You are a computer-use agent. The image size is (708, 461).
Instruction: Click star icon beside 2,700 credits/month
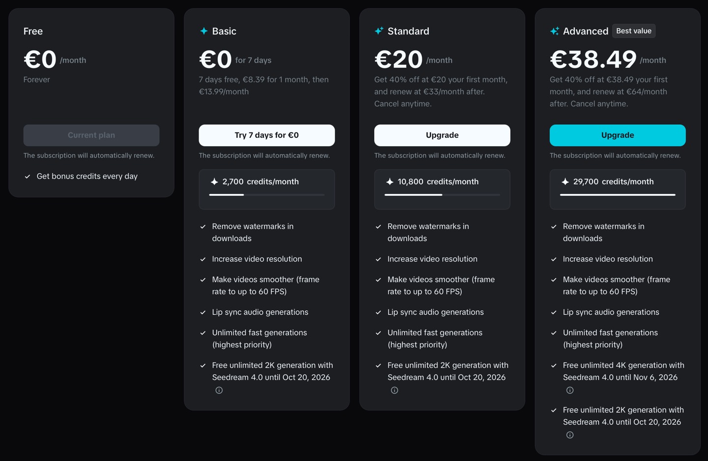214,182
